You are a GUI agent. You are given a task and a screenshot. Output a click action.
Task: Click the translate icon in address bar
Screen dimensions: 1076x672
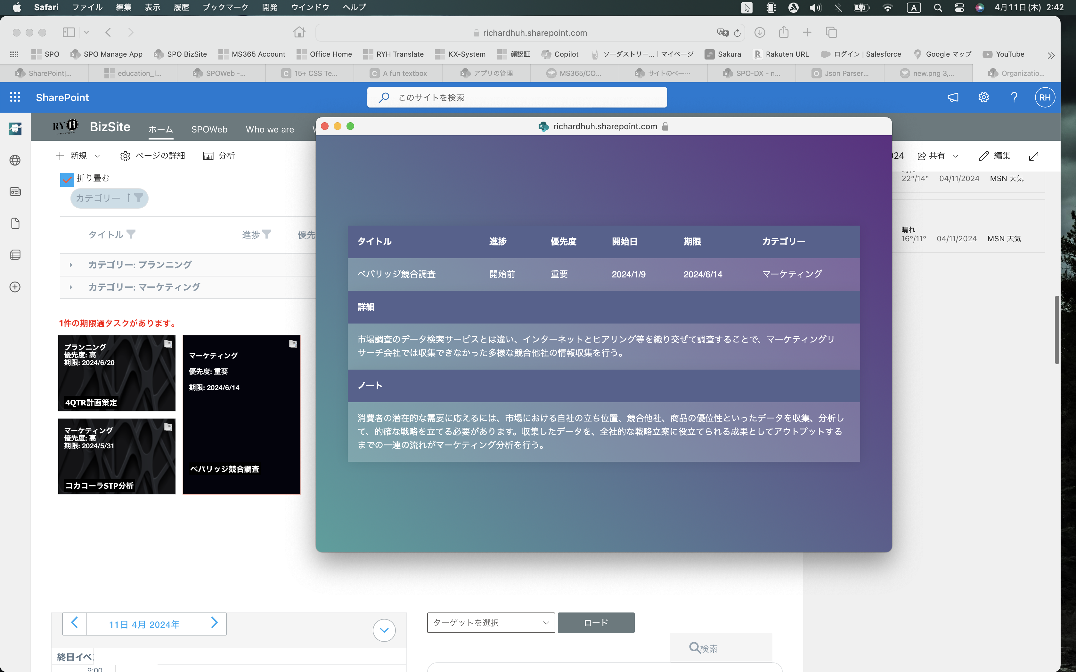point(723,32)
